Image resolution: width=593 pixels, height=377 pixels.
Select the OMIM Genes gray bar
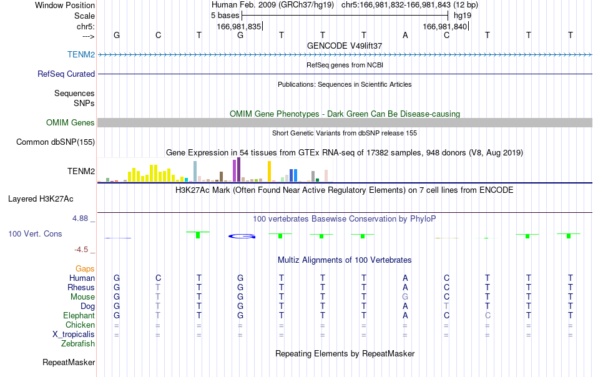(345, 122)
